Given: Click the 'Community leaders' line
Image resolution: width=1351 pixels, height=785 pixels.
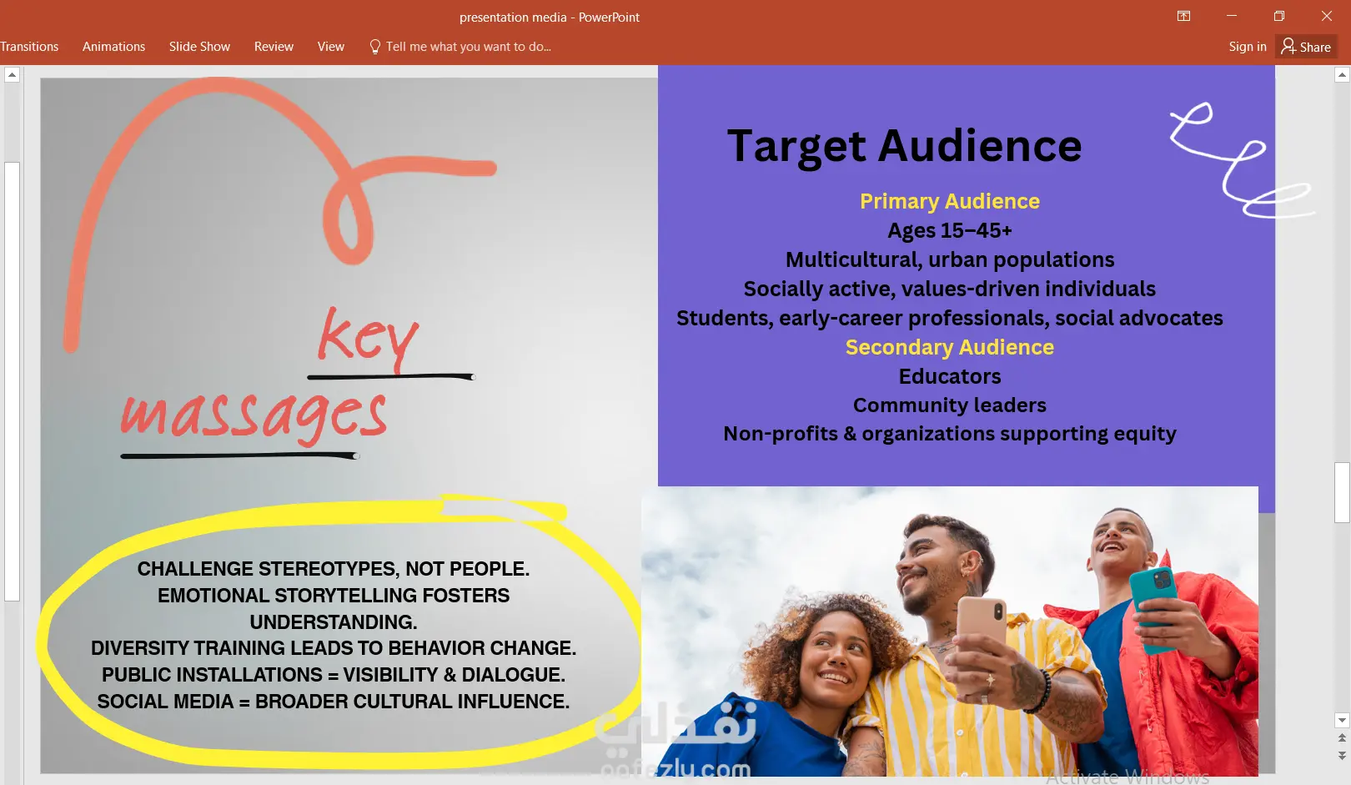Looking at the screenshot, I should click(950, 405).
